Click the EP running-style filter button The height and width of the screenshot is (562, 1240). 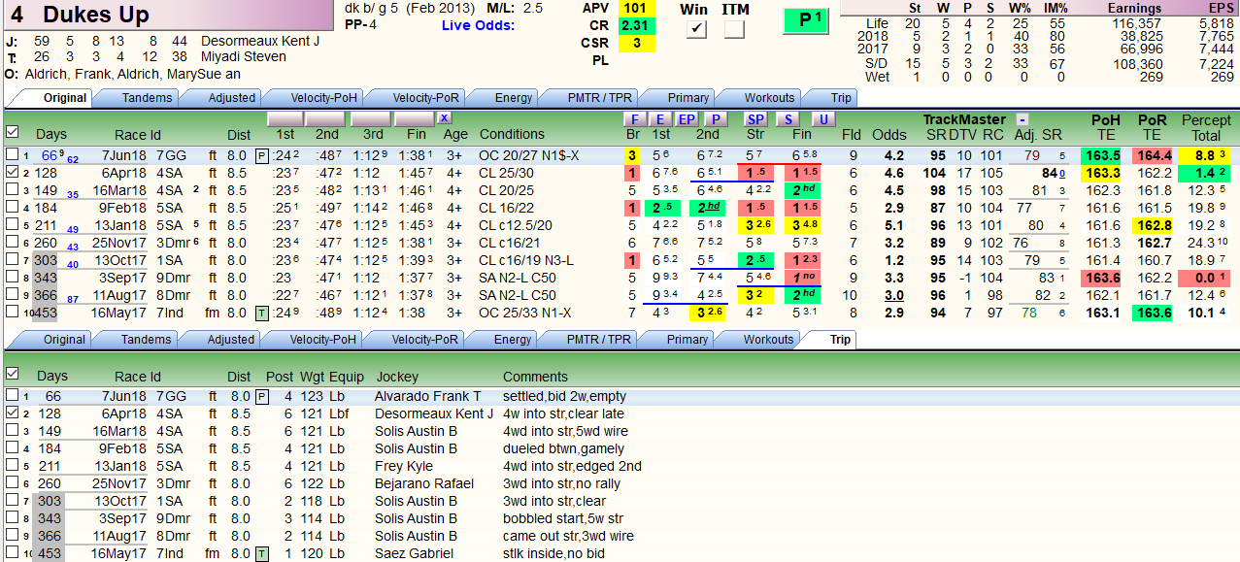click(687, 118)
